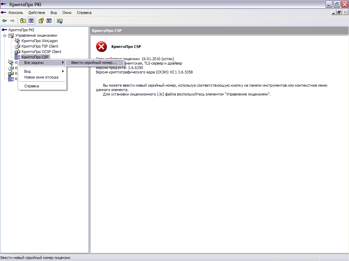Click the lower clock TSP icon

coord(11,68)
